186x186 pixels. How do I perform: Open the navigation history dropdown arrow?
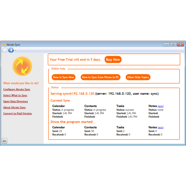click(15, 50)
